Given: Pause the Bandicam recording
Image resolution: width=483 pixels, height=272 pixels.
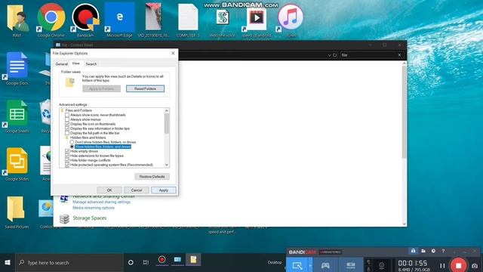Looking at the screenshot, I should (442, 265).
